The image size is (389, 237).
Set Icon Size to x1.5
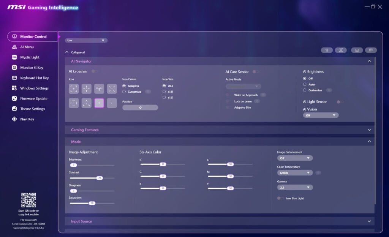[164, 98]
